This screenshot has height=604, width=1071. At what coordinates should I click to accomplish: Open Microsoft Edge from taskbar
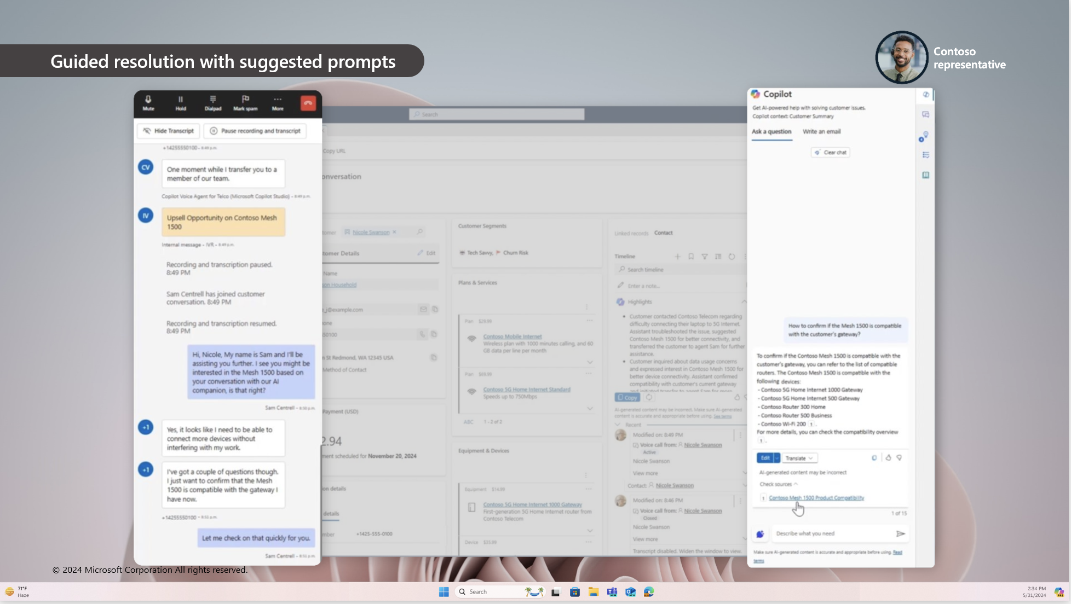(x=649, y=592)
